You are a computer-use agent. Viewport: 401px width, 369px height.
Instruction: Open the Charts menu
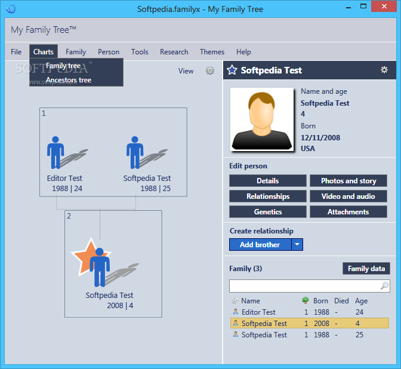44,52
